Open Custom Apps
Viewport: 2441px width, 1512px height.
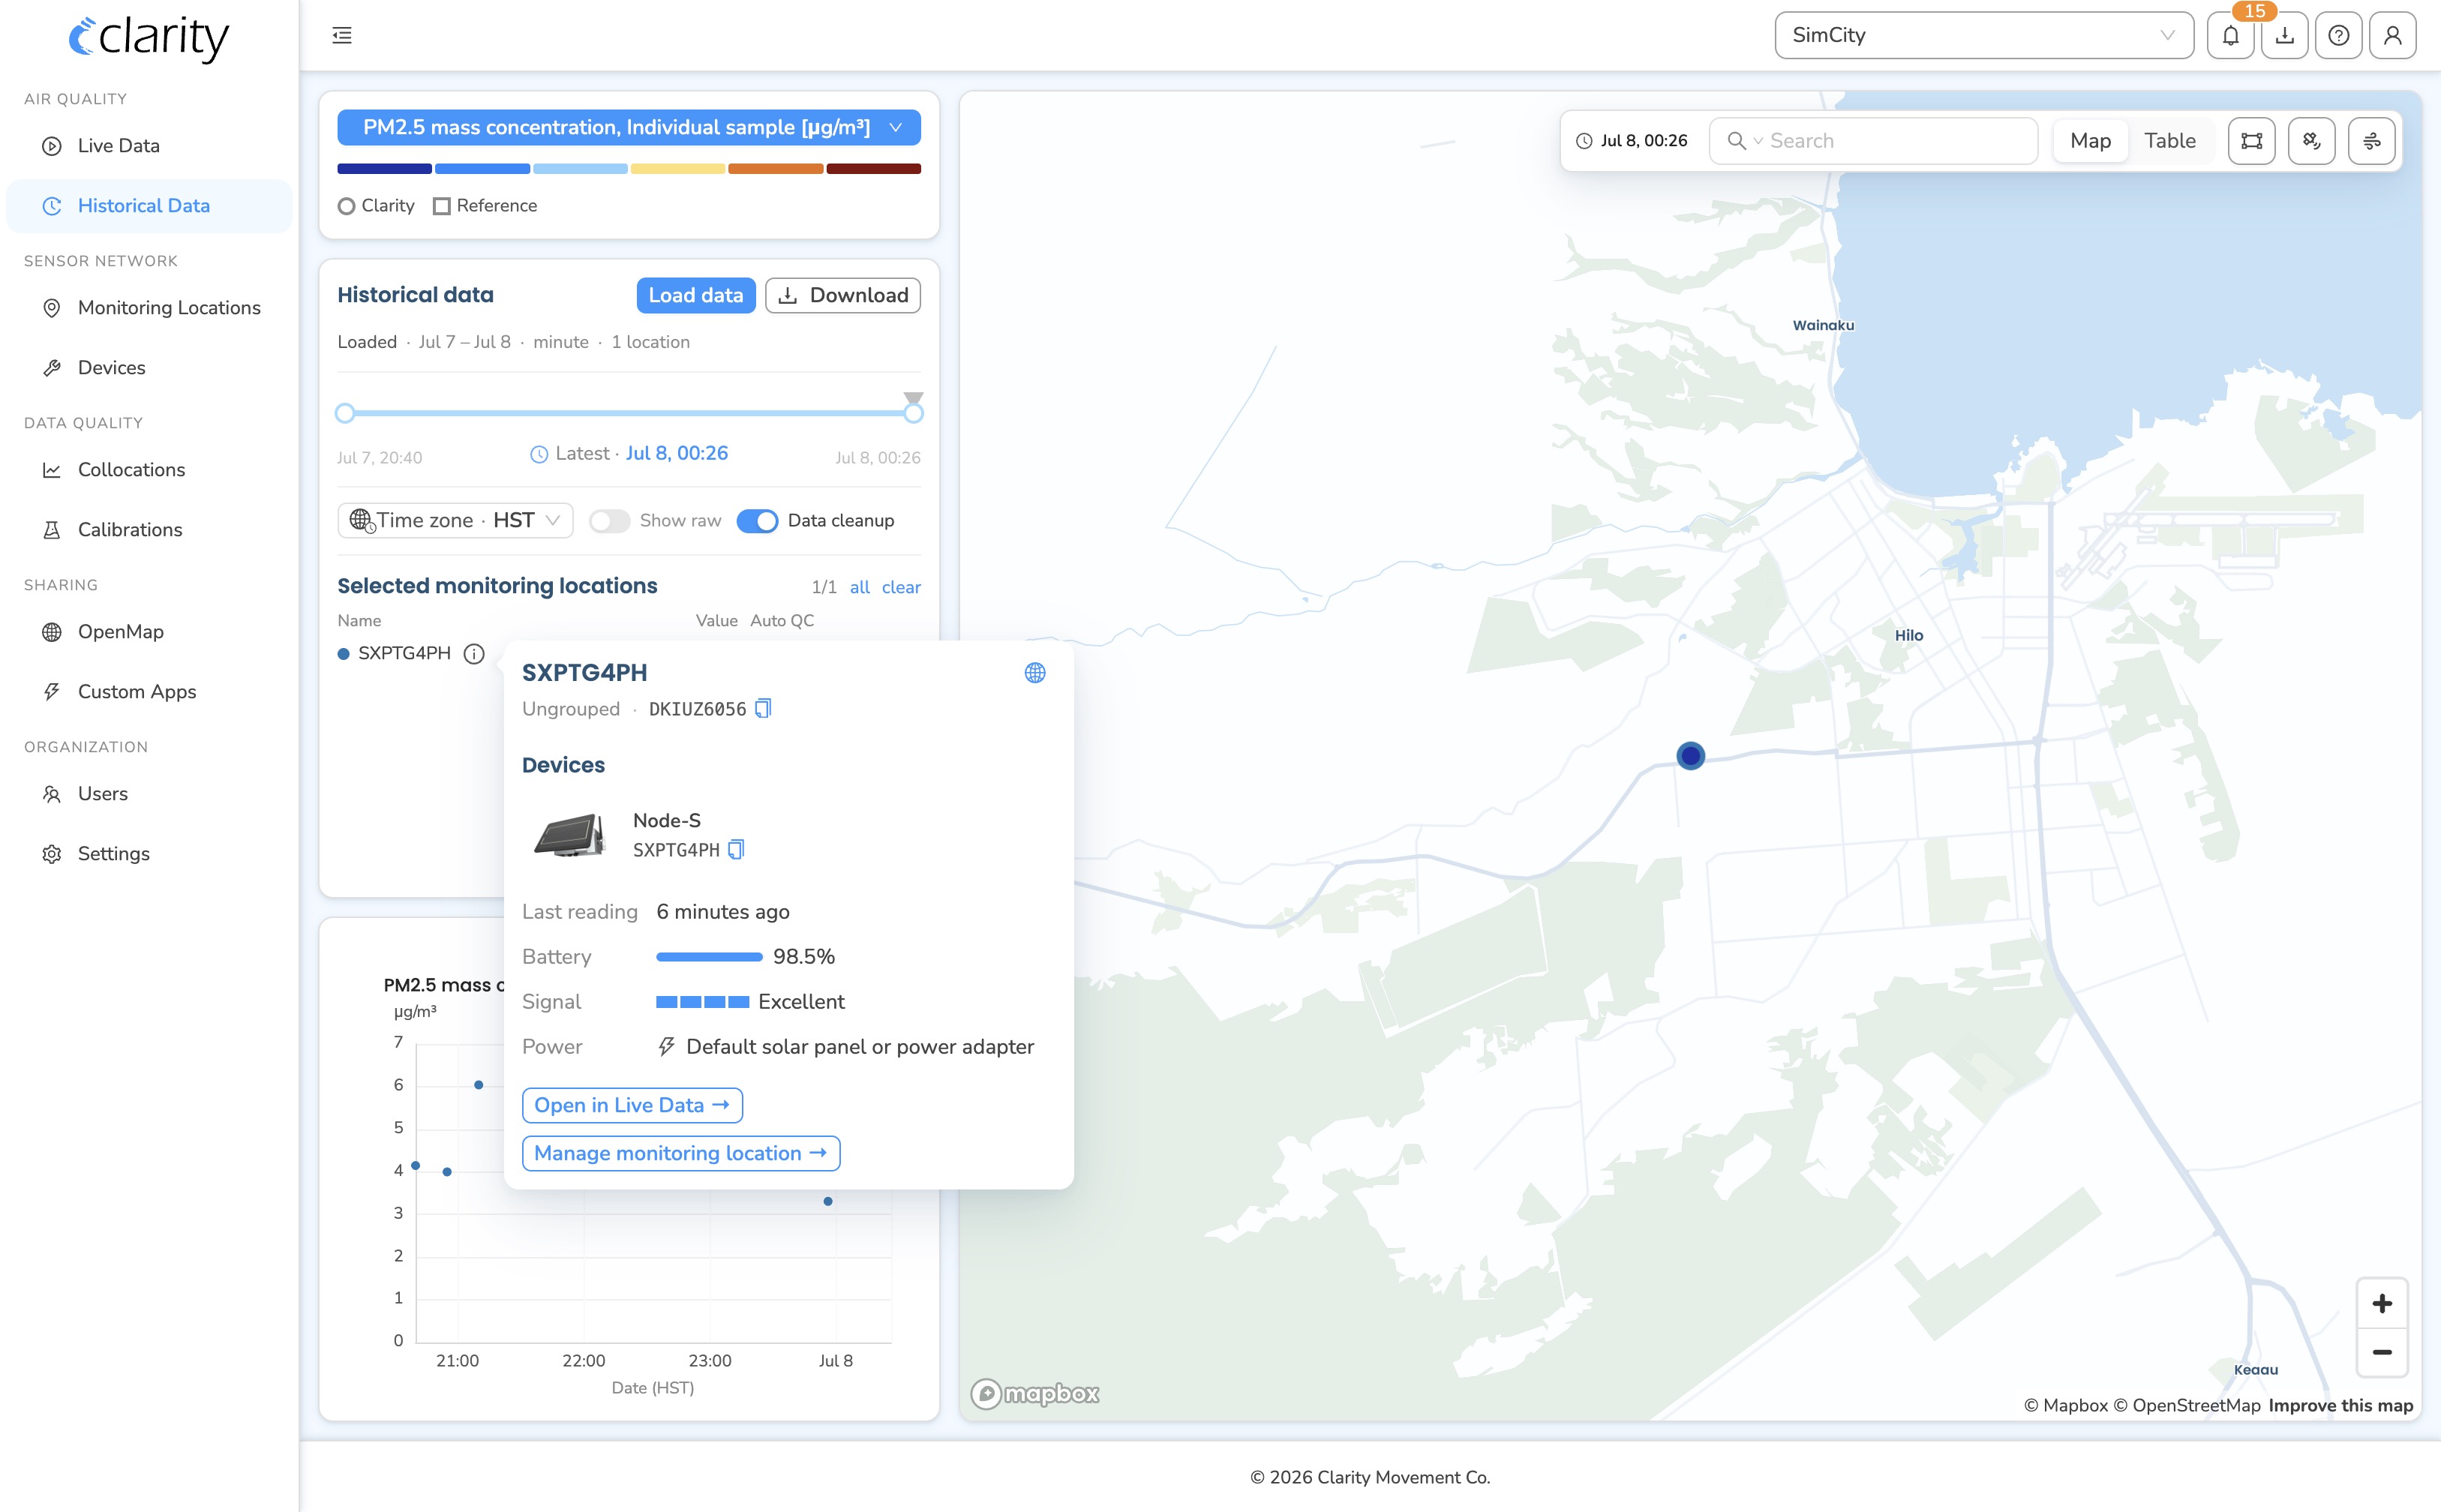149,692
